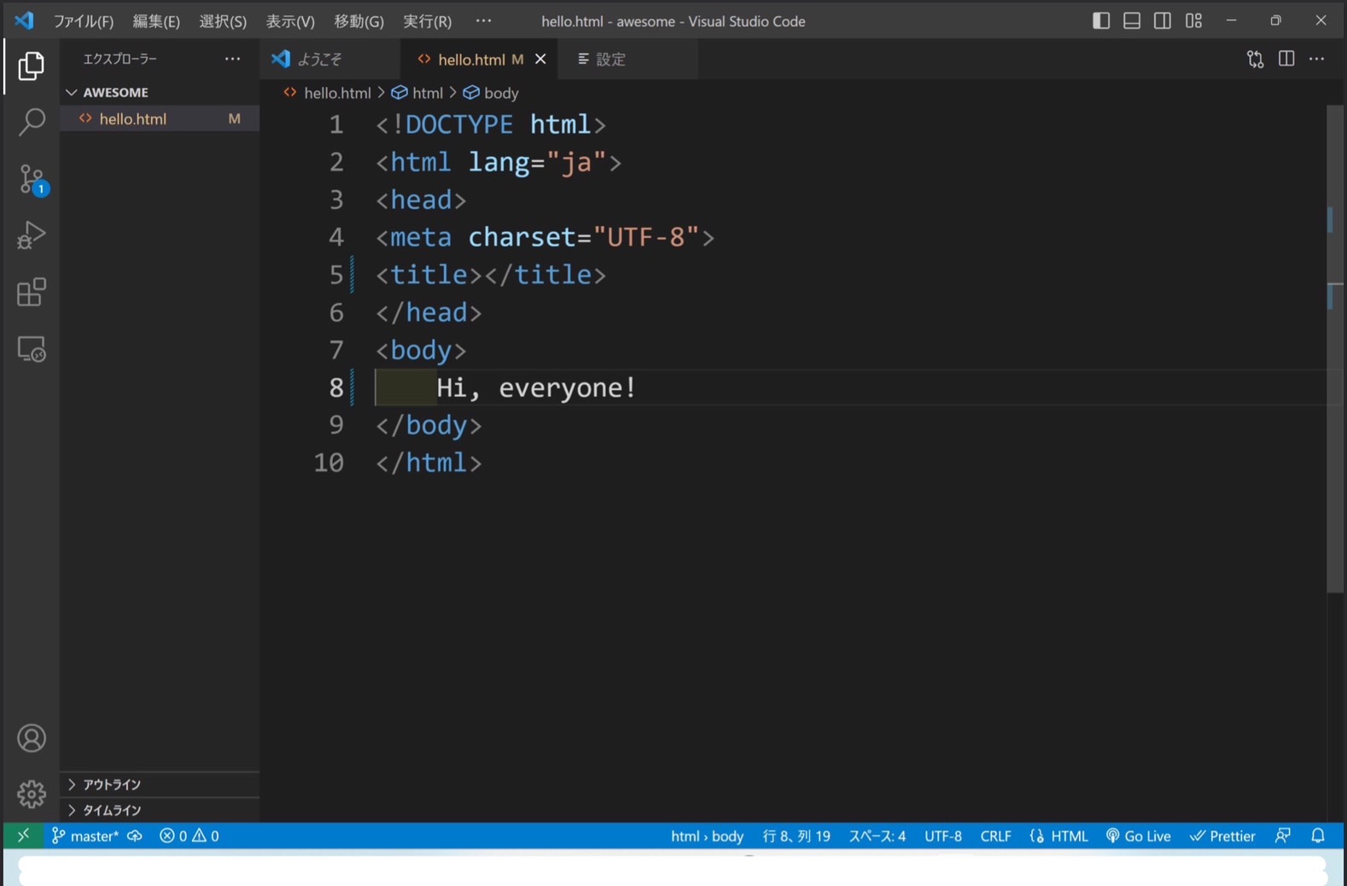Open the Search view icon
1347x886 pixels.
pos(31,122)
